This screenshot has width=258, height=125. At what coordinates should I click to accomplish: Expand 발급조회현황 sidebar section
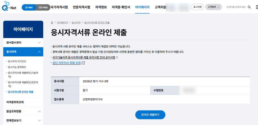coord(23,111)
